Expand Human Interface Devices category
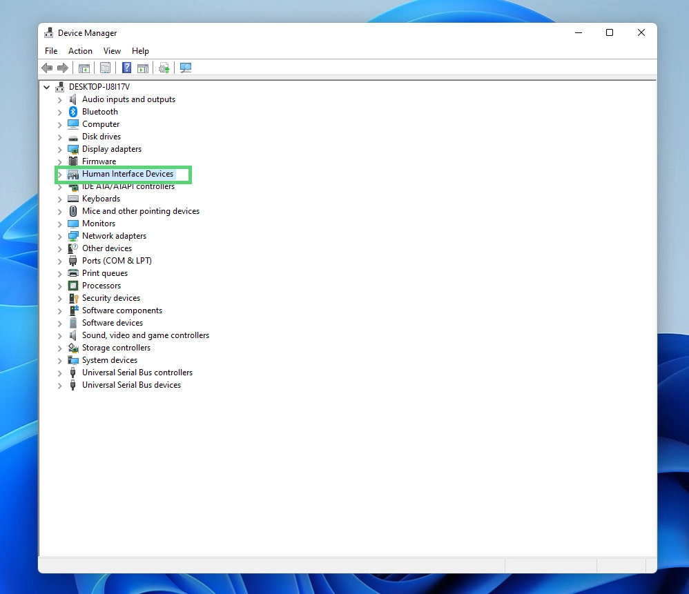This screenshot has height=594, width=689. pos(60,175)
